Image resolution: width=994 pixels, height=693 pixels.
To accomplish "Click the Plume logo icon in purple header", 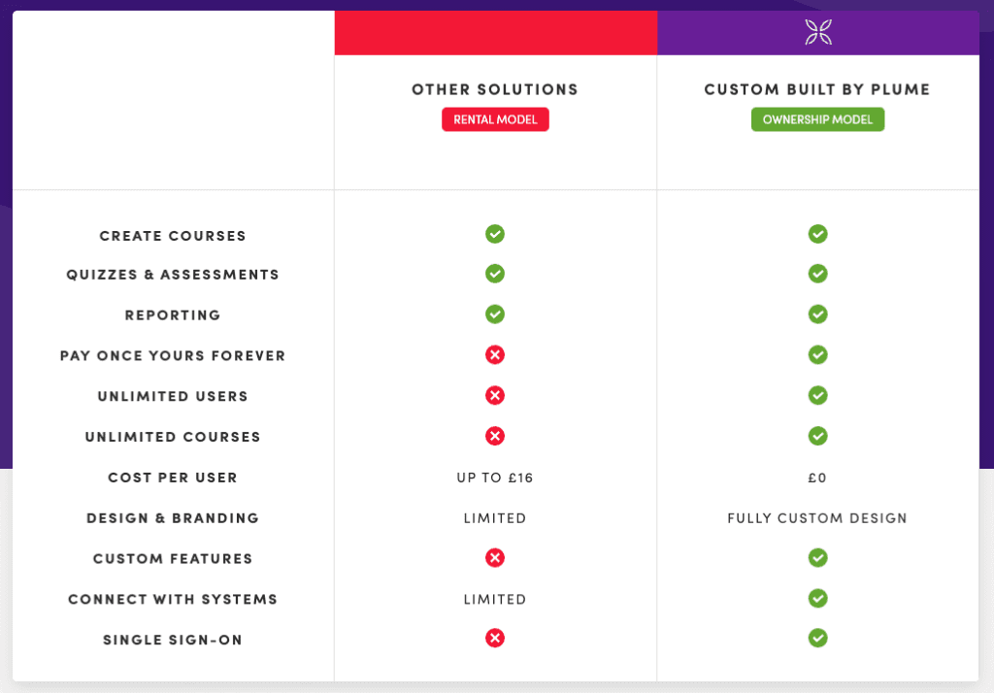I will pos(818,33).
